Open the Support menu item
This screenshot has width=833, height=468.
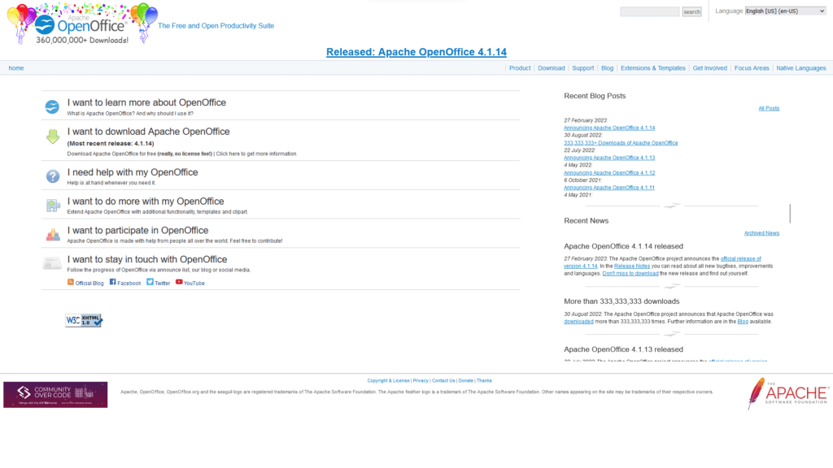pyautogui.click(x=582, y=68)
